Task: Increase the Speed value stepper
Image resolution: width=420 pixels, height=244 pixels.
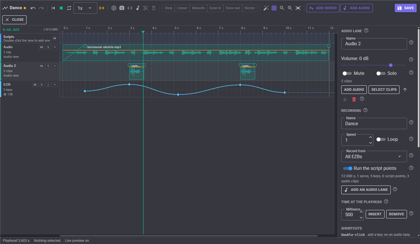Action: click(x=370, y=137)
